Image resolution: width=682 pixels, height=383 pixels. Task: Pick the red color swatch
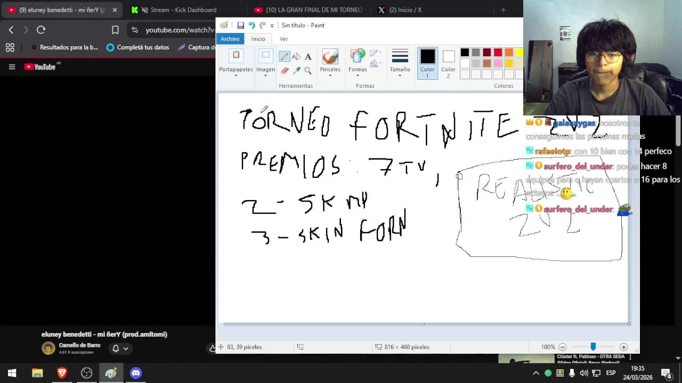point(498,52)
